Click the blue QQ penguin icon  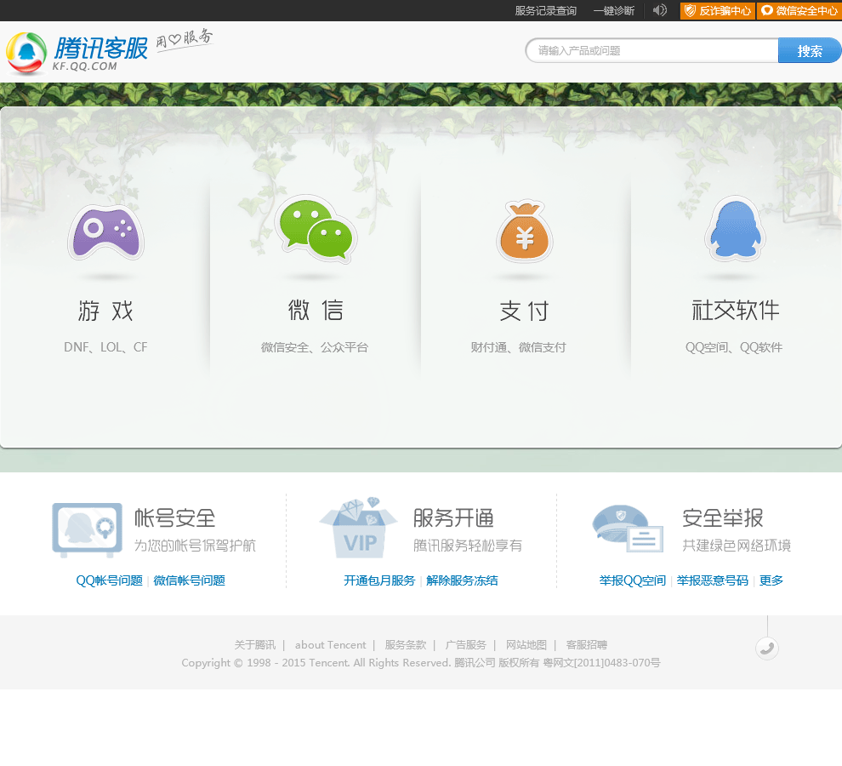[x=735, y=230]
